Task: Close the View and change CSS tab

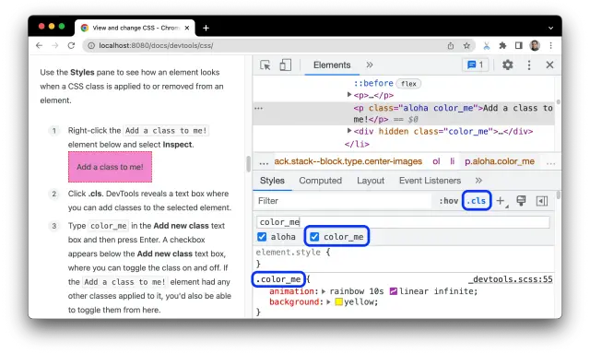Action: pyautogui.click(x=186, y=28)
